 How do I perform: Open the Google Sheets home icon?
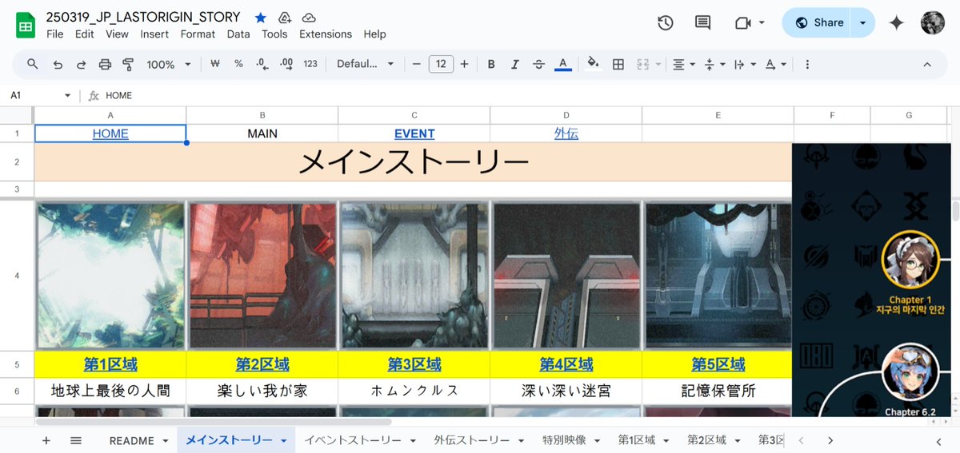(x=26, y=25)
